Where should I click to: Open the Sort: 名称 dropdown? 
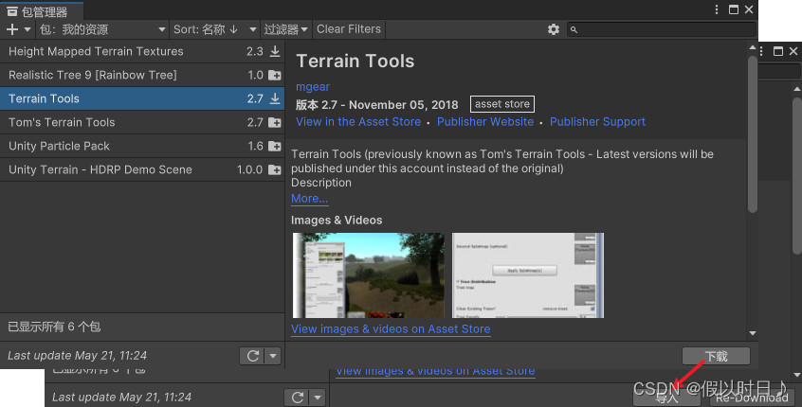tap(214, 29)
